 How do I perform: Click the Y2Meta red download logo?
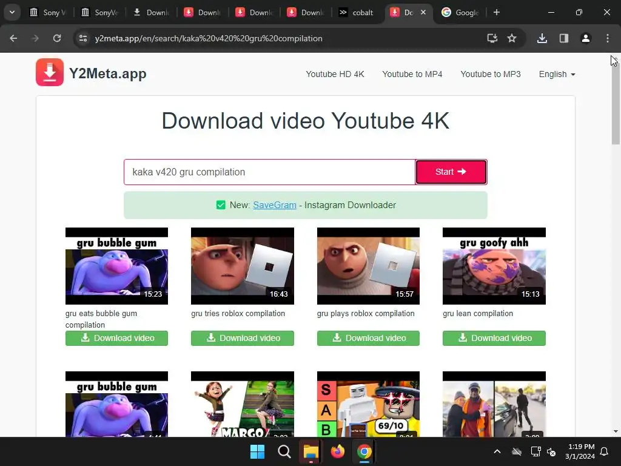tap(50, 72)
